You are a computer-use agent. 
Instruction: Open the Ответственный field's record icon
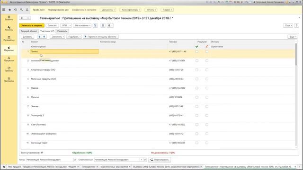click(145, 160)
